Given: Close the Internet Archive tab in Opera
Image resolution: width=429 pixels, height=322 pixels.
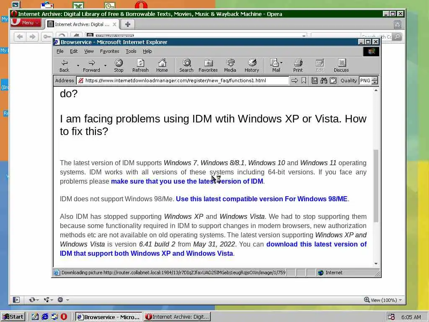Looking at the screenshot, I should 115,24.
